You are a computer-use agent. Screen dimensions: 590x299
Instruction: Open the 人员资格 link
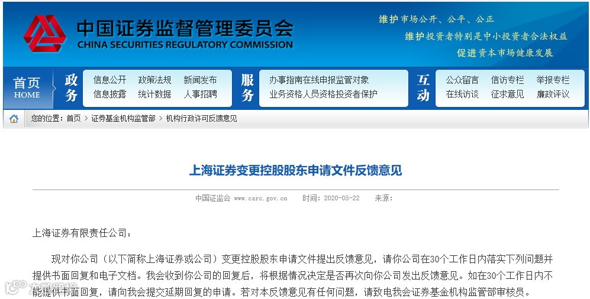[x=319, y=94]
